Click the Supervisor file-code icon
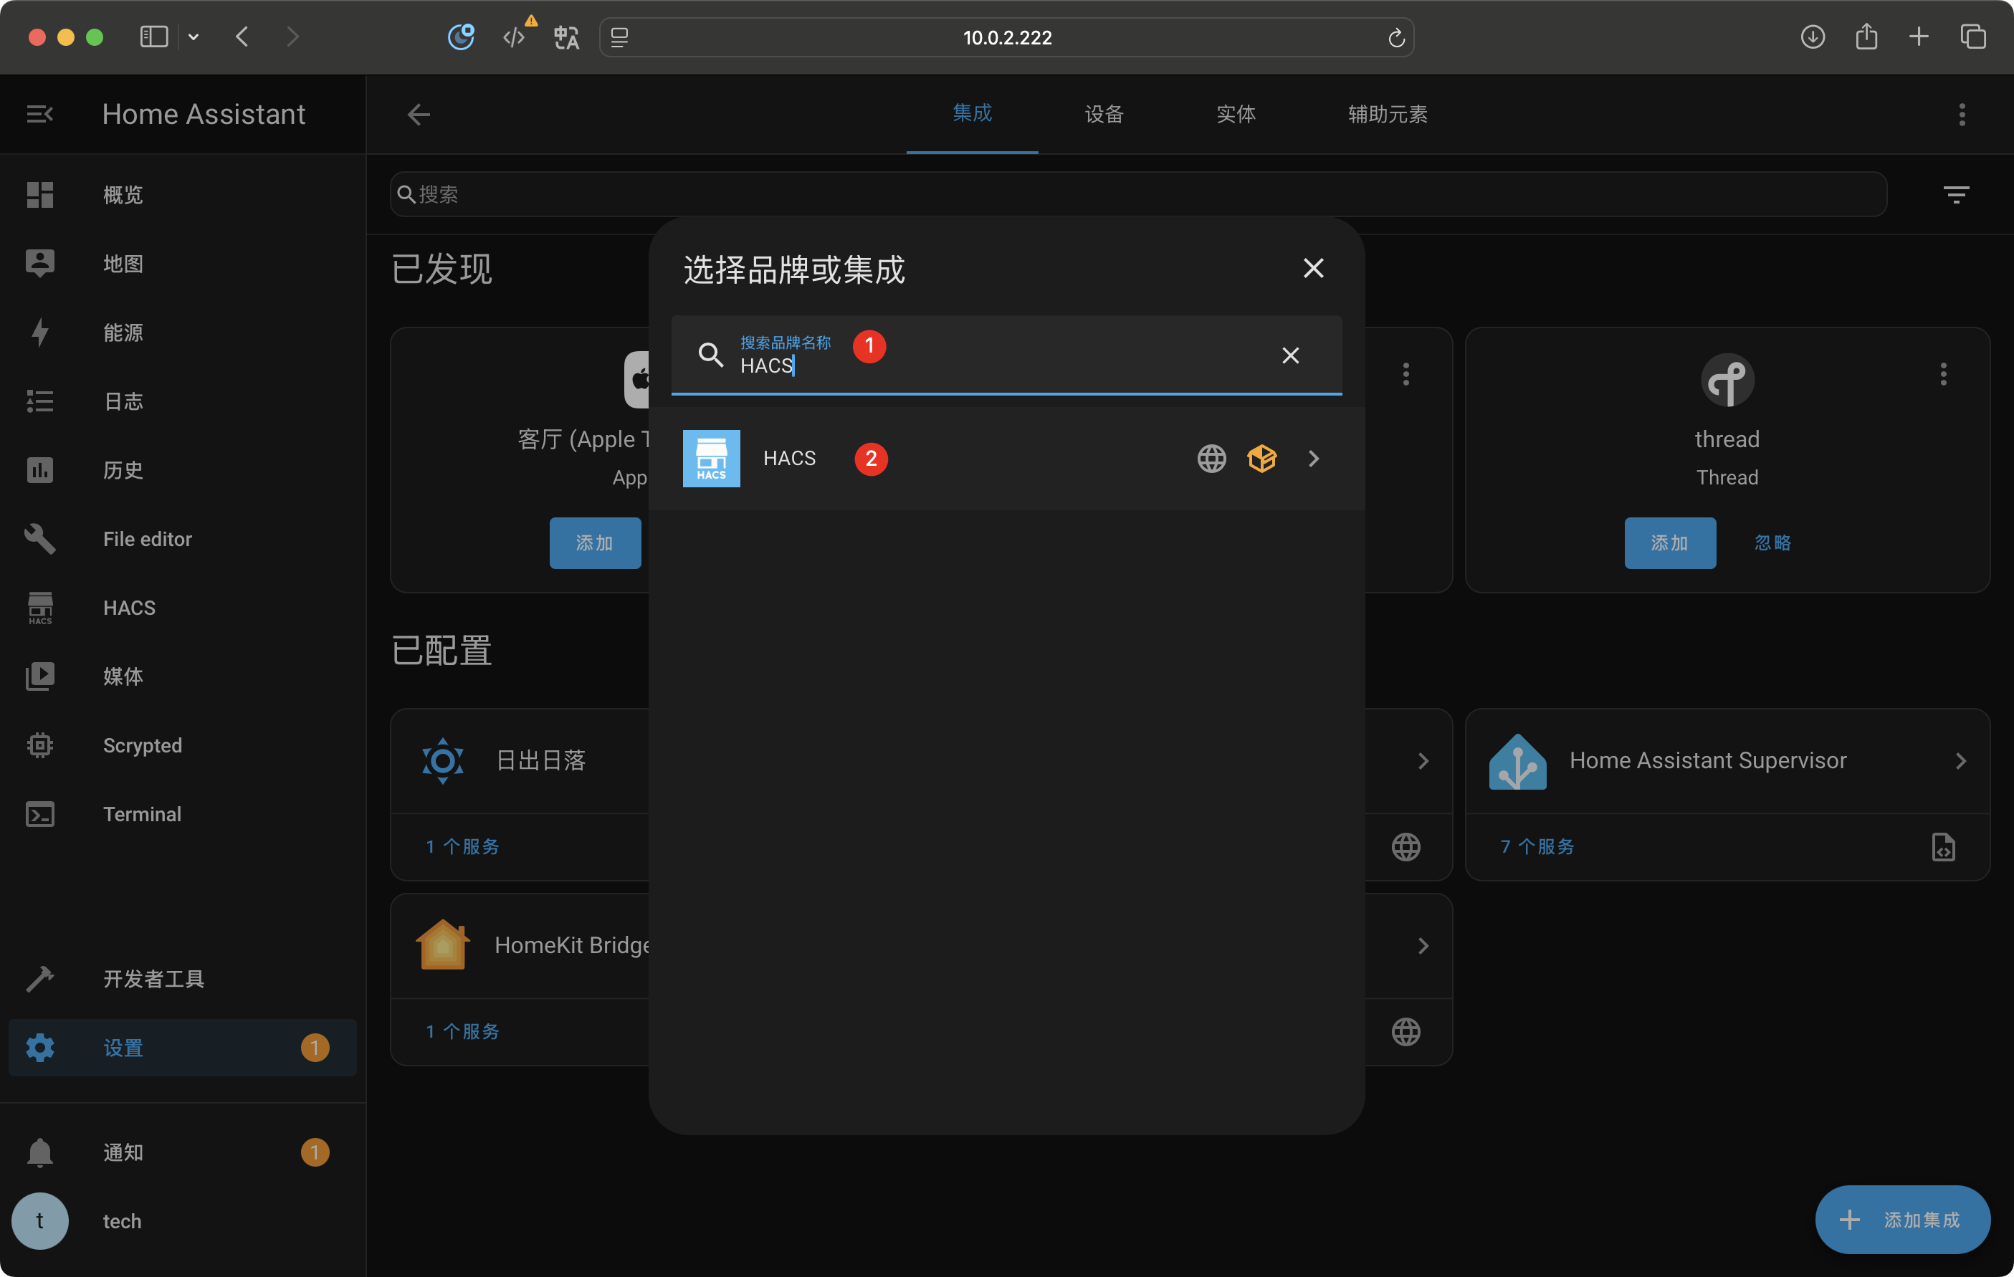 pyautogui.click(x=1943, y=846)
